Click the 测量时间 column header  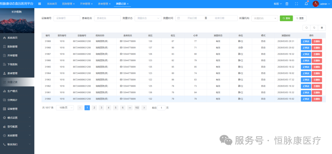click(286, 35)
